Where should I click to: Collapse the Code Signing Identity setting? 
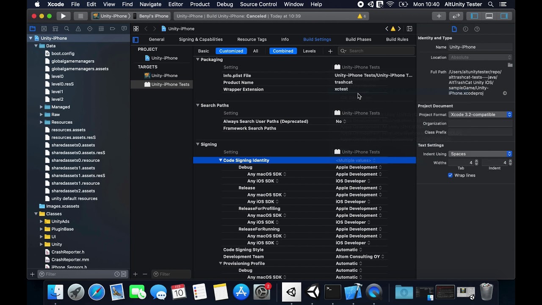pyautogui.click(x=220, y=160)
